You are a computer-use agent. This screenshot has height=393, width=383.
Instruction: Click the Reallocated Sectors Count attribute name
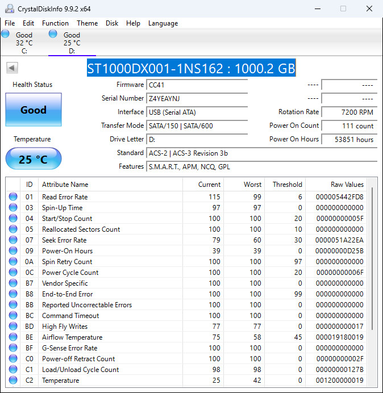[81, 229]
